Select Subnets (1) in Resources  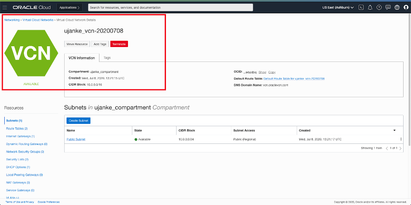click(14, 121)
